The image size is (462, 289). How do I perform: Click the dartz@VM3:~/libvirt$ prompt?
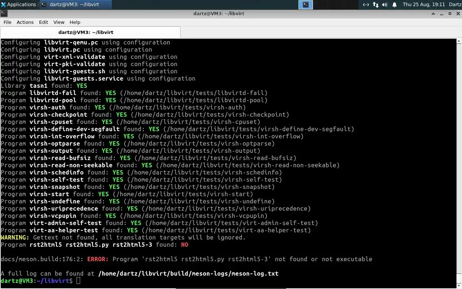click(36, 281)
